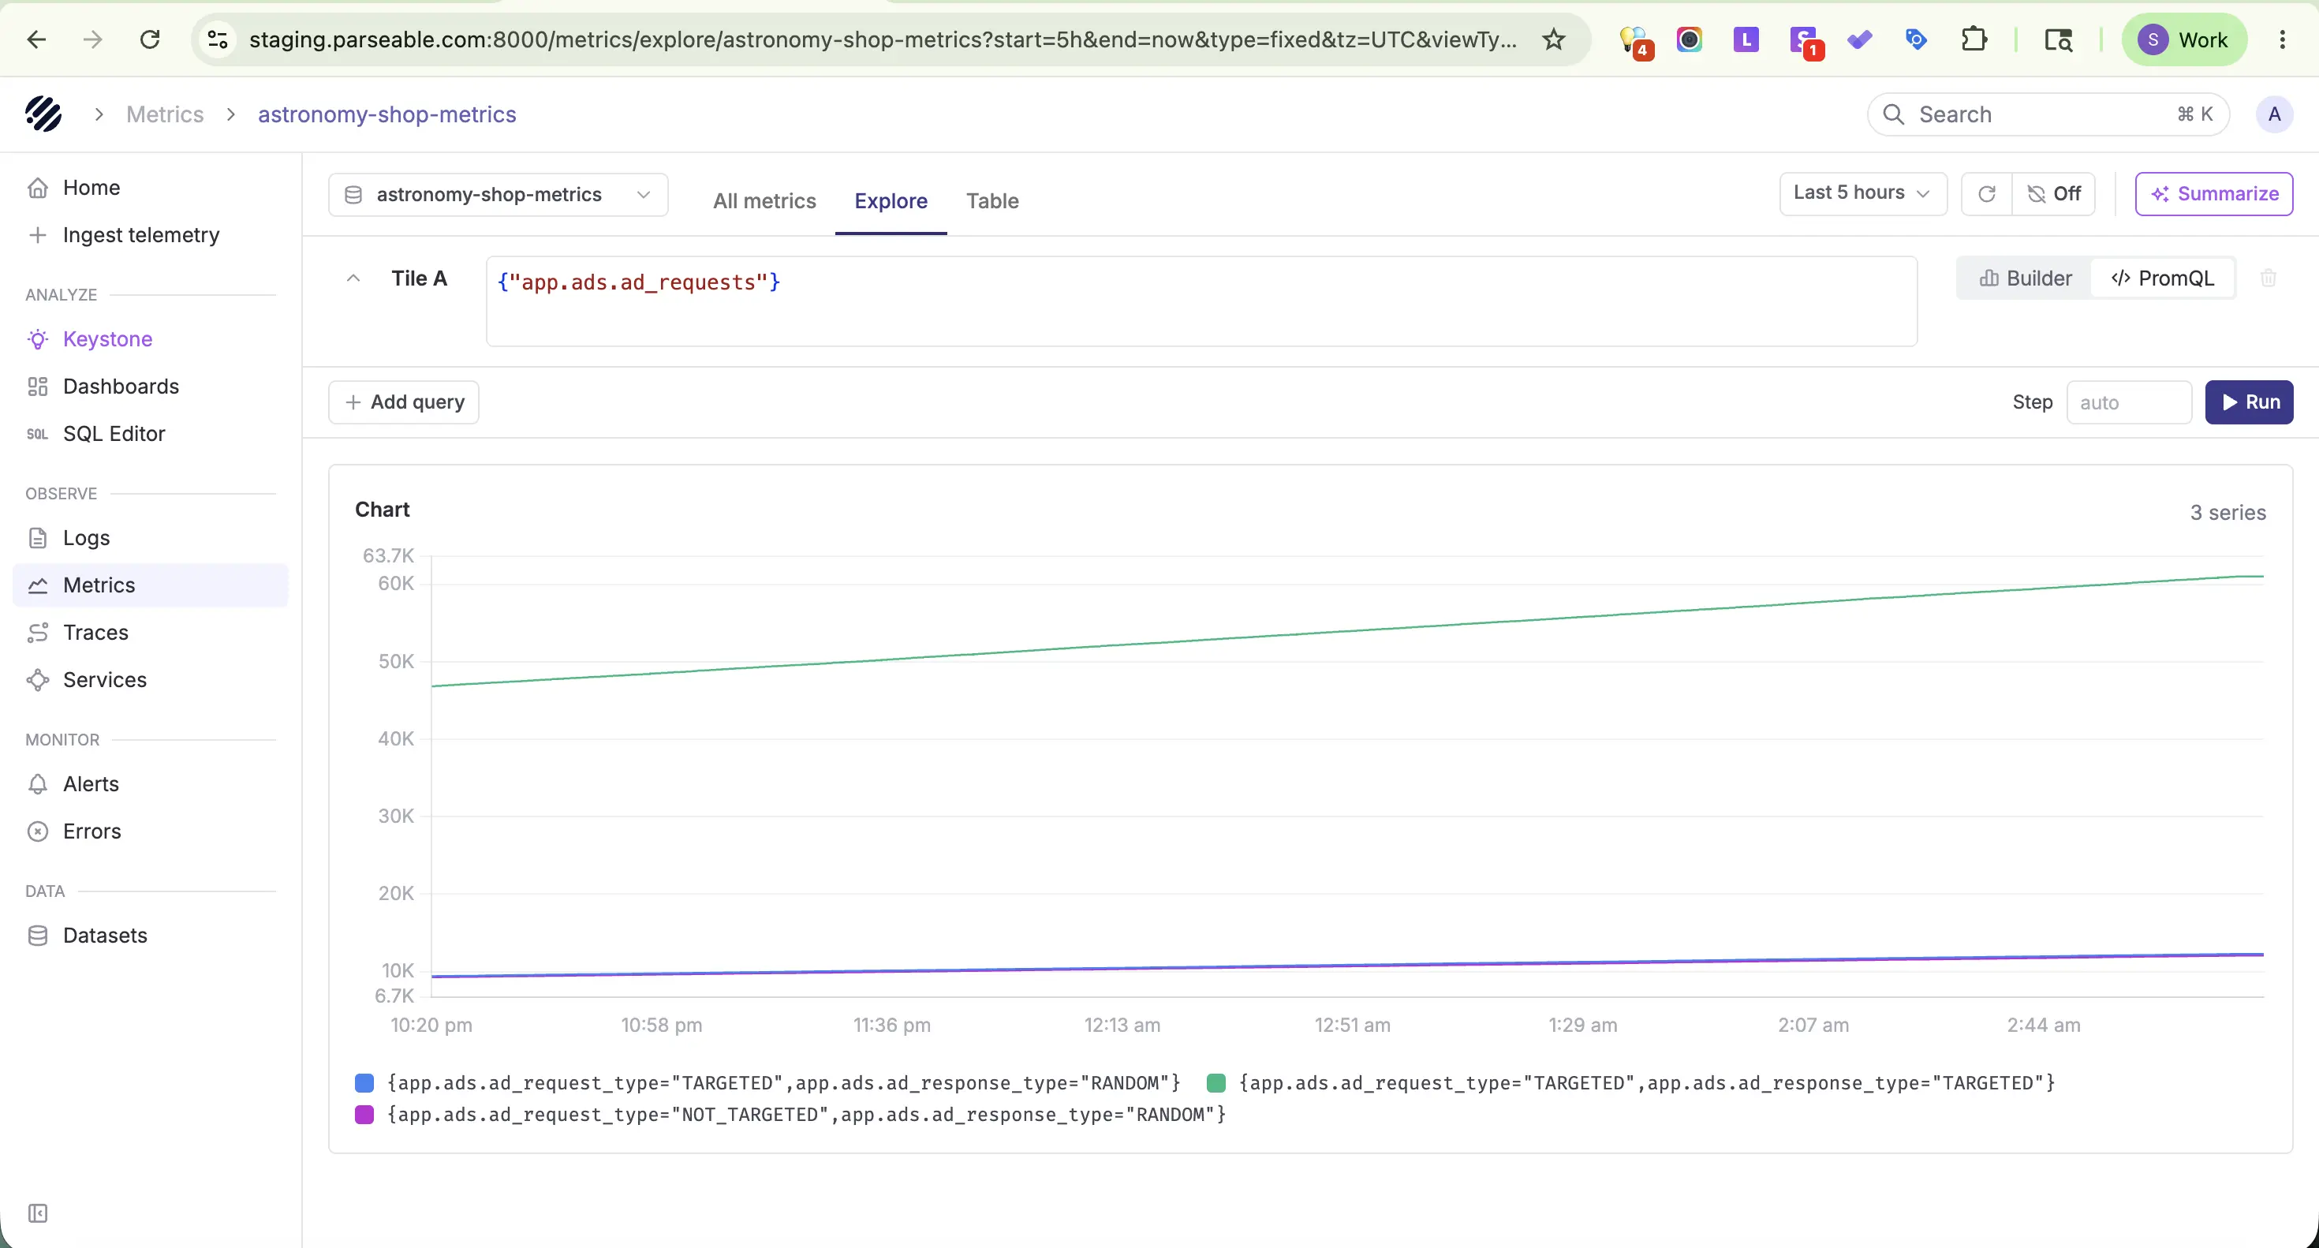Delete Tile A with trash icon
2319x1248 pixels.
[x=2268, y=278]
